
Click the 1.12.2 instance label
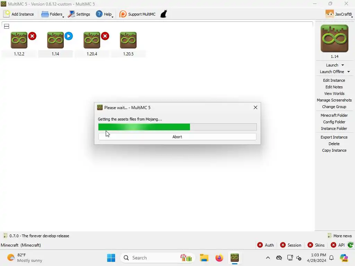(x=19, y=54)
